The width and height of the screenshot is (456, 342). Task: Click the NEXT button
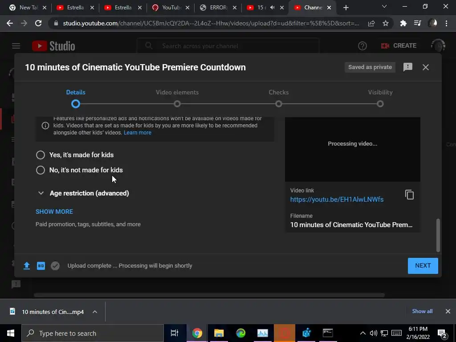pyautogui.click(x=423, y=265)
